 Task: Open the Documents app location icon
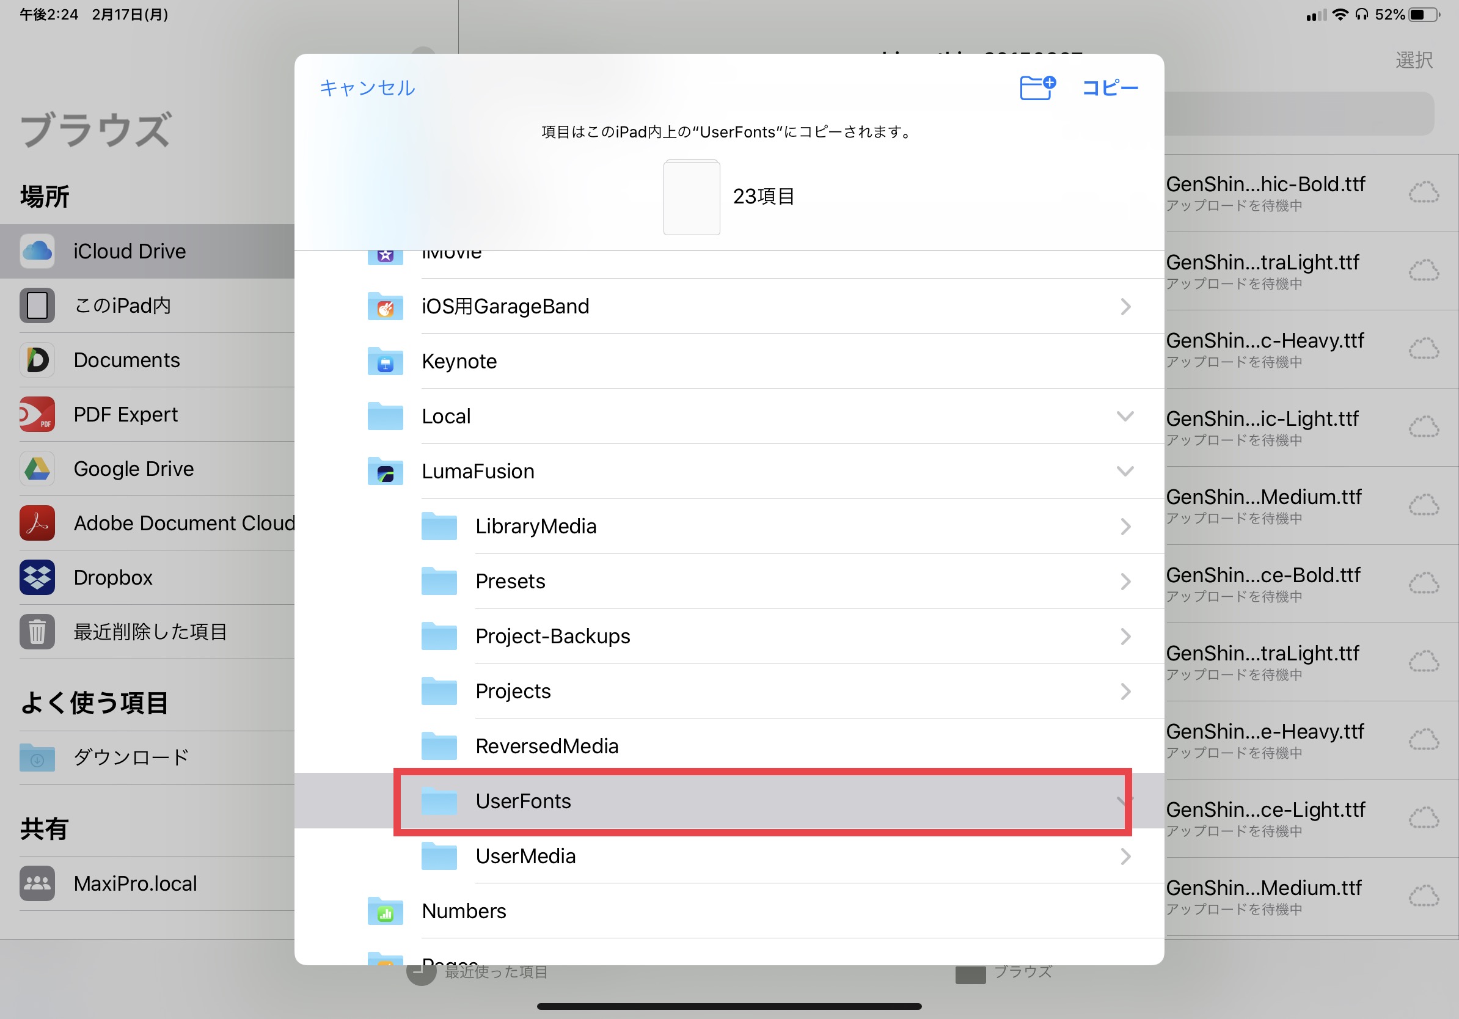(x=37, y=360)
